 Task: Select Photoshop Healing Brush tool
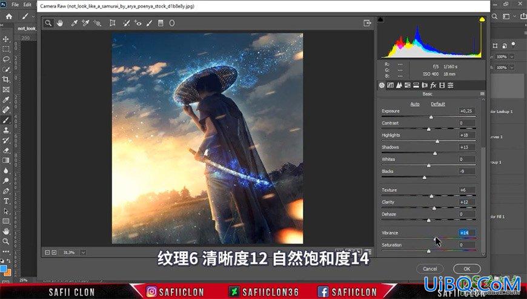tap(5, 110)
